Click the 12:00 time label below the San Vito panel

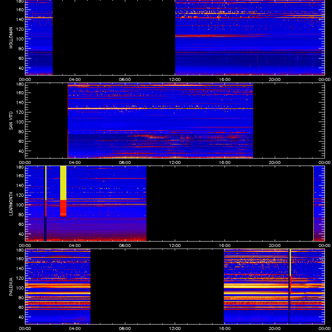point(175,163)
